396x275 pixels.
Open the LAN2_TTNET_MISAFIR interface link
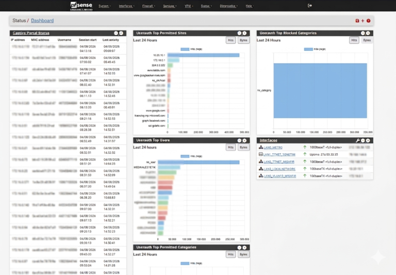[x=279, y=161]
